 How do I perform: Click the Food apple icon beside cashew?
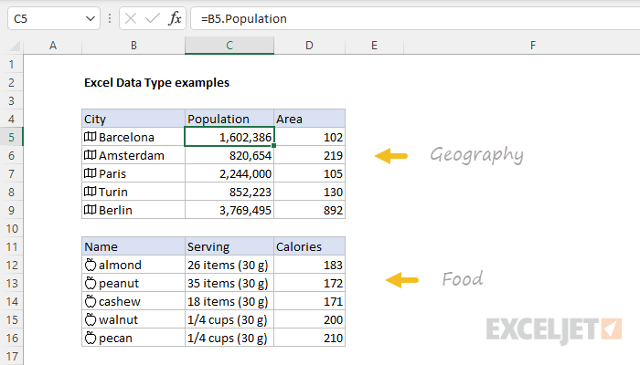tap(91, 301)
